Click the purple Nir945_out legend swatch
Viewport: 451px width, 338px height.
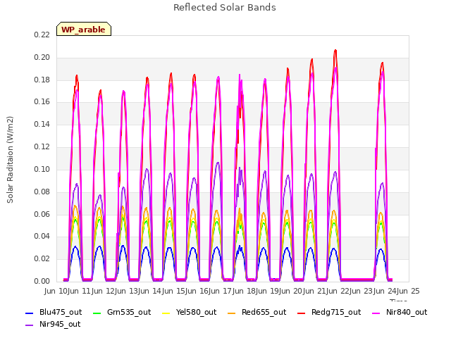(x=30, y=325)
